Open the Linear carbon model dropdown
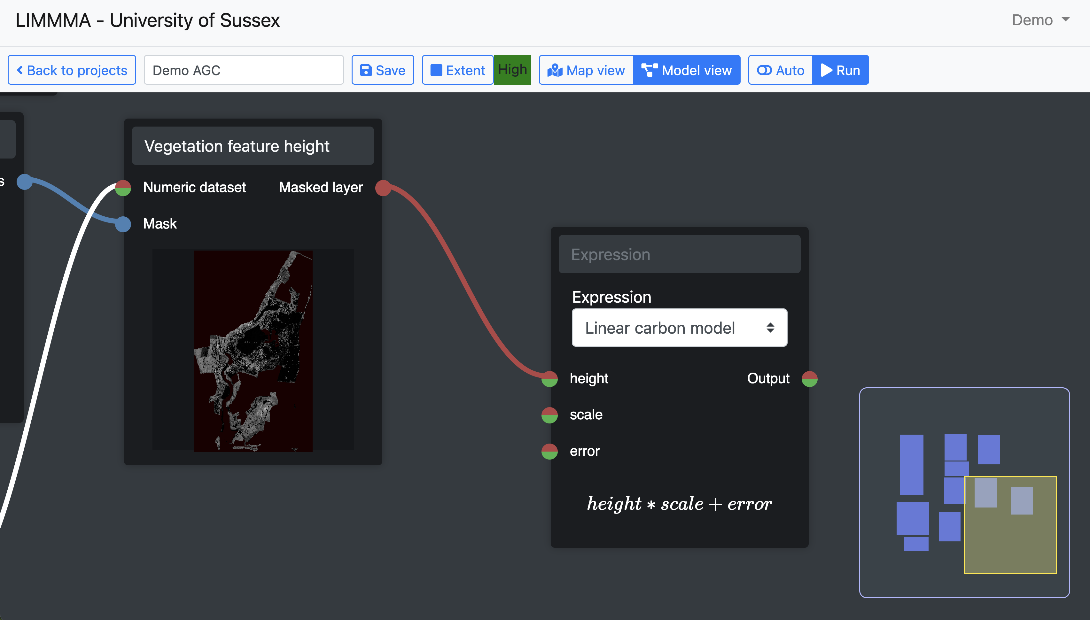The width and height of the screenshot is (1090, 620). tap(679, 328)
